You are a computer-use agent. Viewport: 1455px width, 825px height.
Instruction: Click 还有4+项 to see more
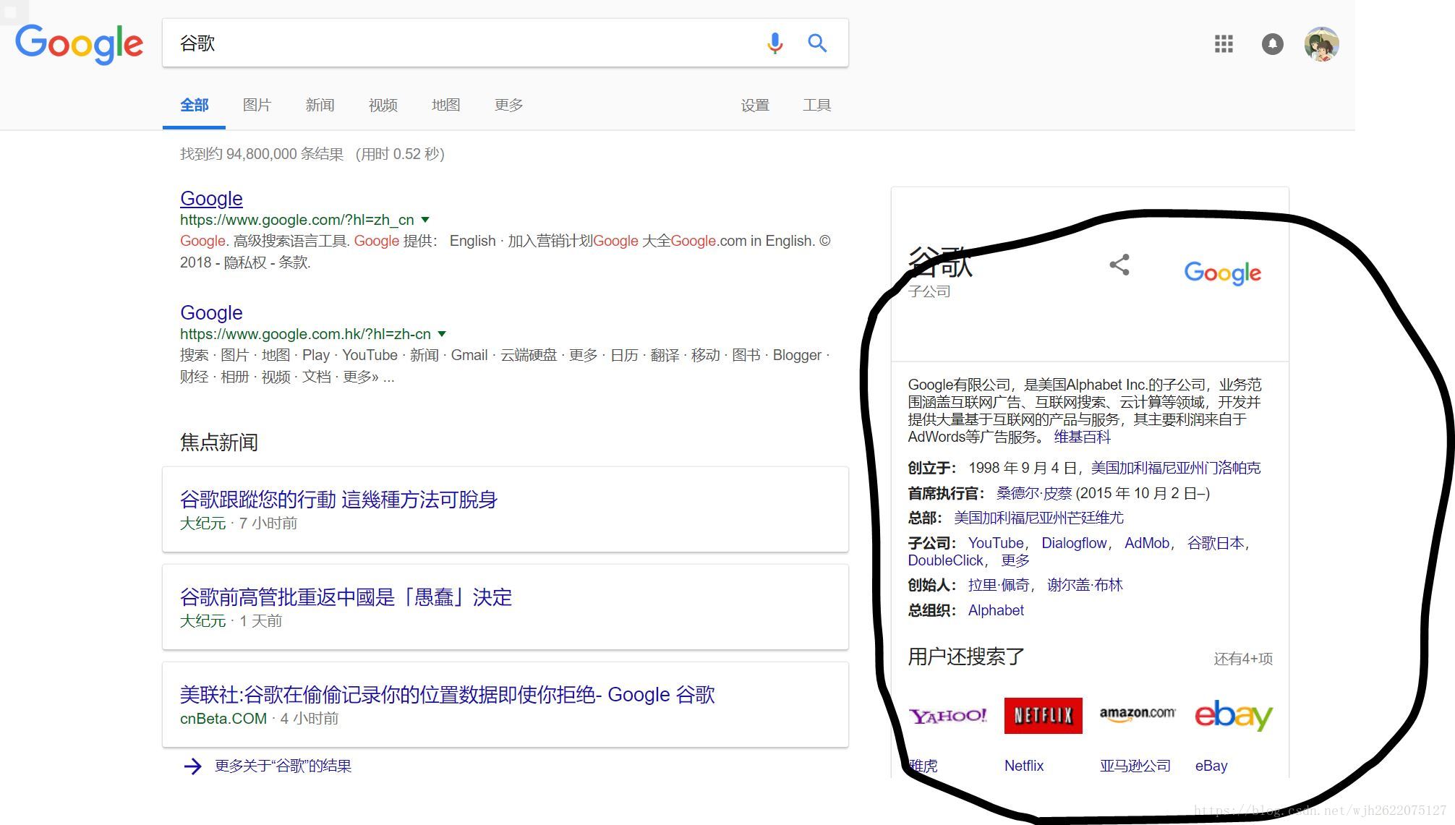pos(1243,659)
